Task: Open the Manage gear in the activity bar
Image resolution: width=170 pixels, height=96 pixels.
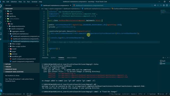Action: coord(1,90)
